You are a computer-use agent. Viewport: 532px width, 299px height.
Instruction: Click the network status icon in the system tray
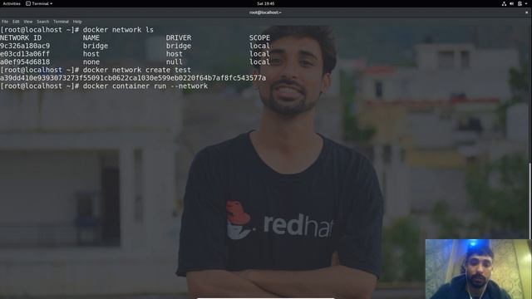click(504, 3)
